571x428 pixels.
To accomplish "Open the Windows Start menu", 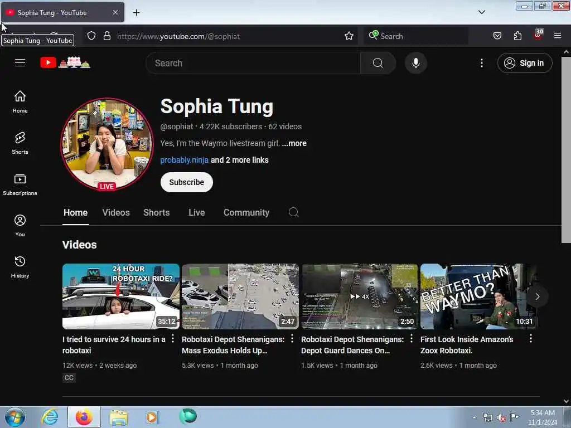I will [15, 417].
